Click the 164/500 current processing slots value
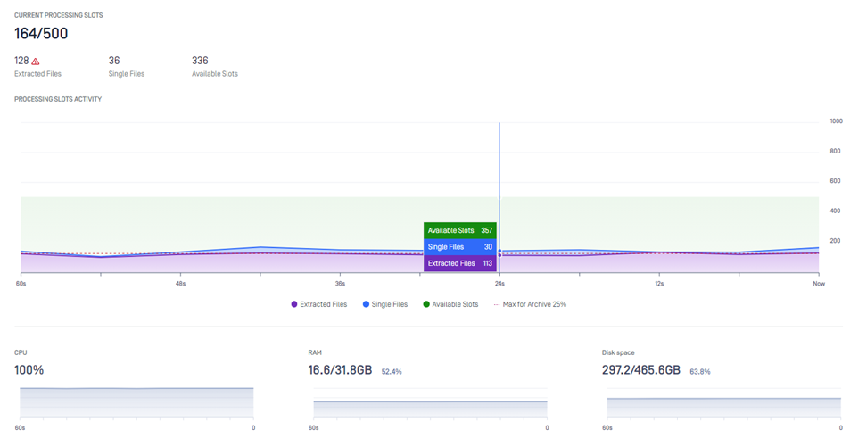The height and width of the screenshot is (447, 850). point(41,34)
